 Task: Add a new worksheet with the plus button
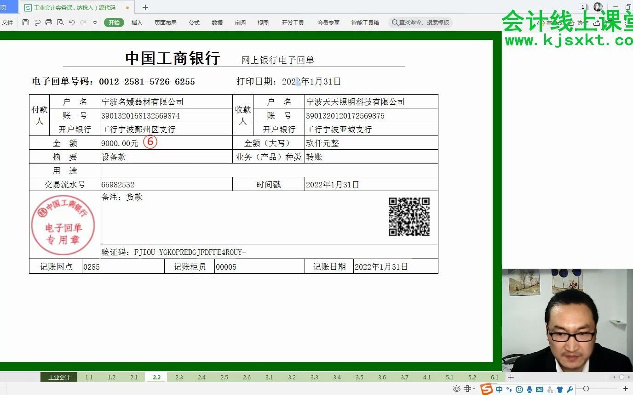click(x=511, y=377)
